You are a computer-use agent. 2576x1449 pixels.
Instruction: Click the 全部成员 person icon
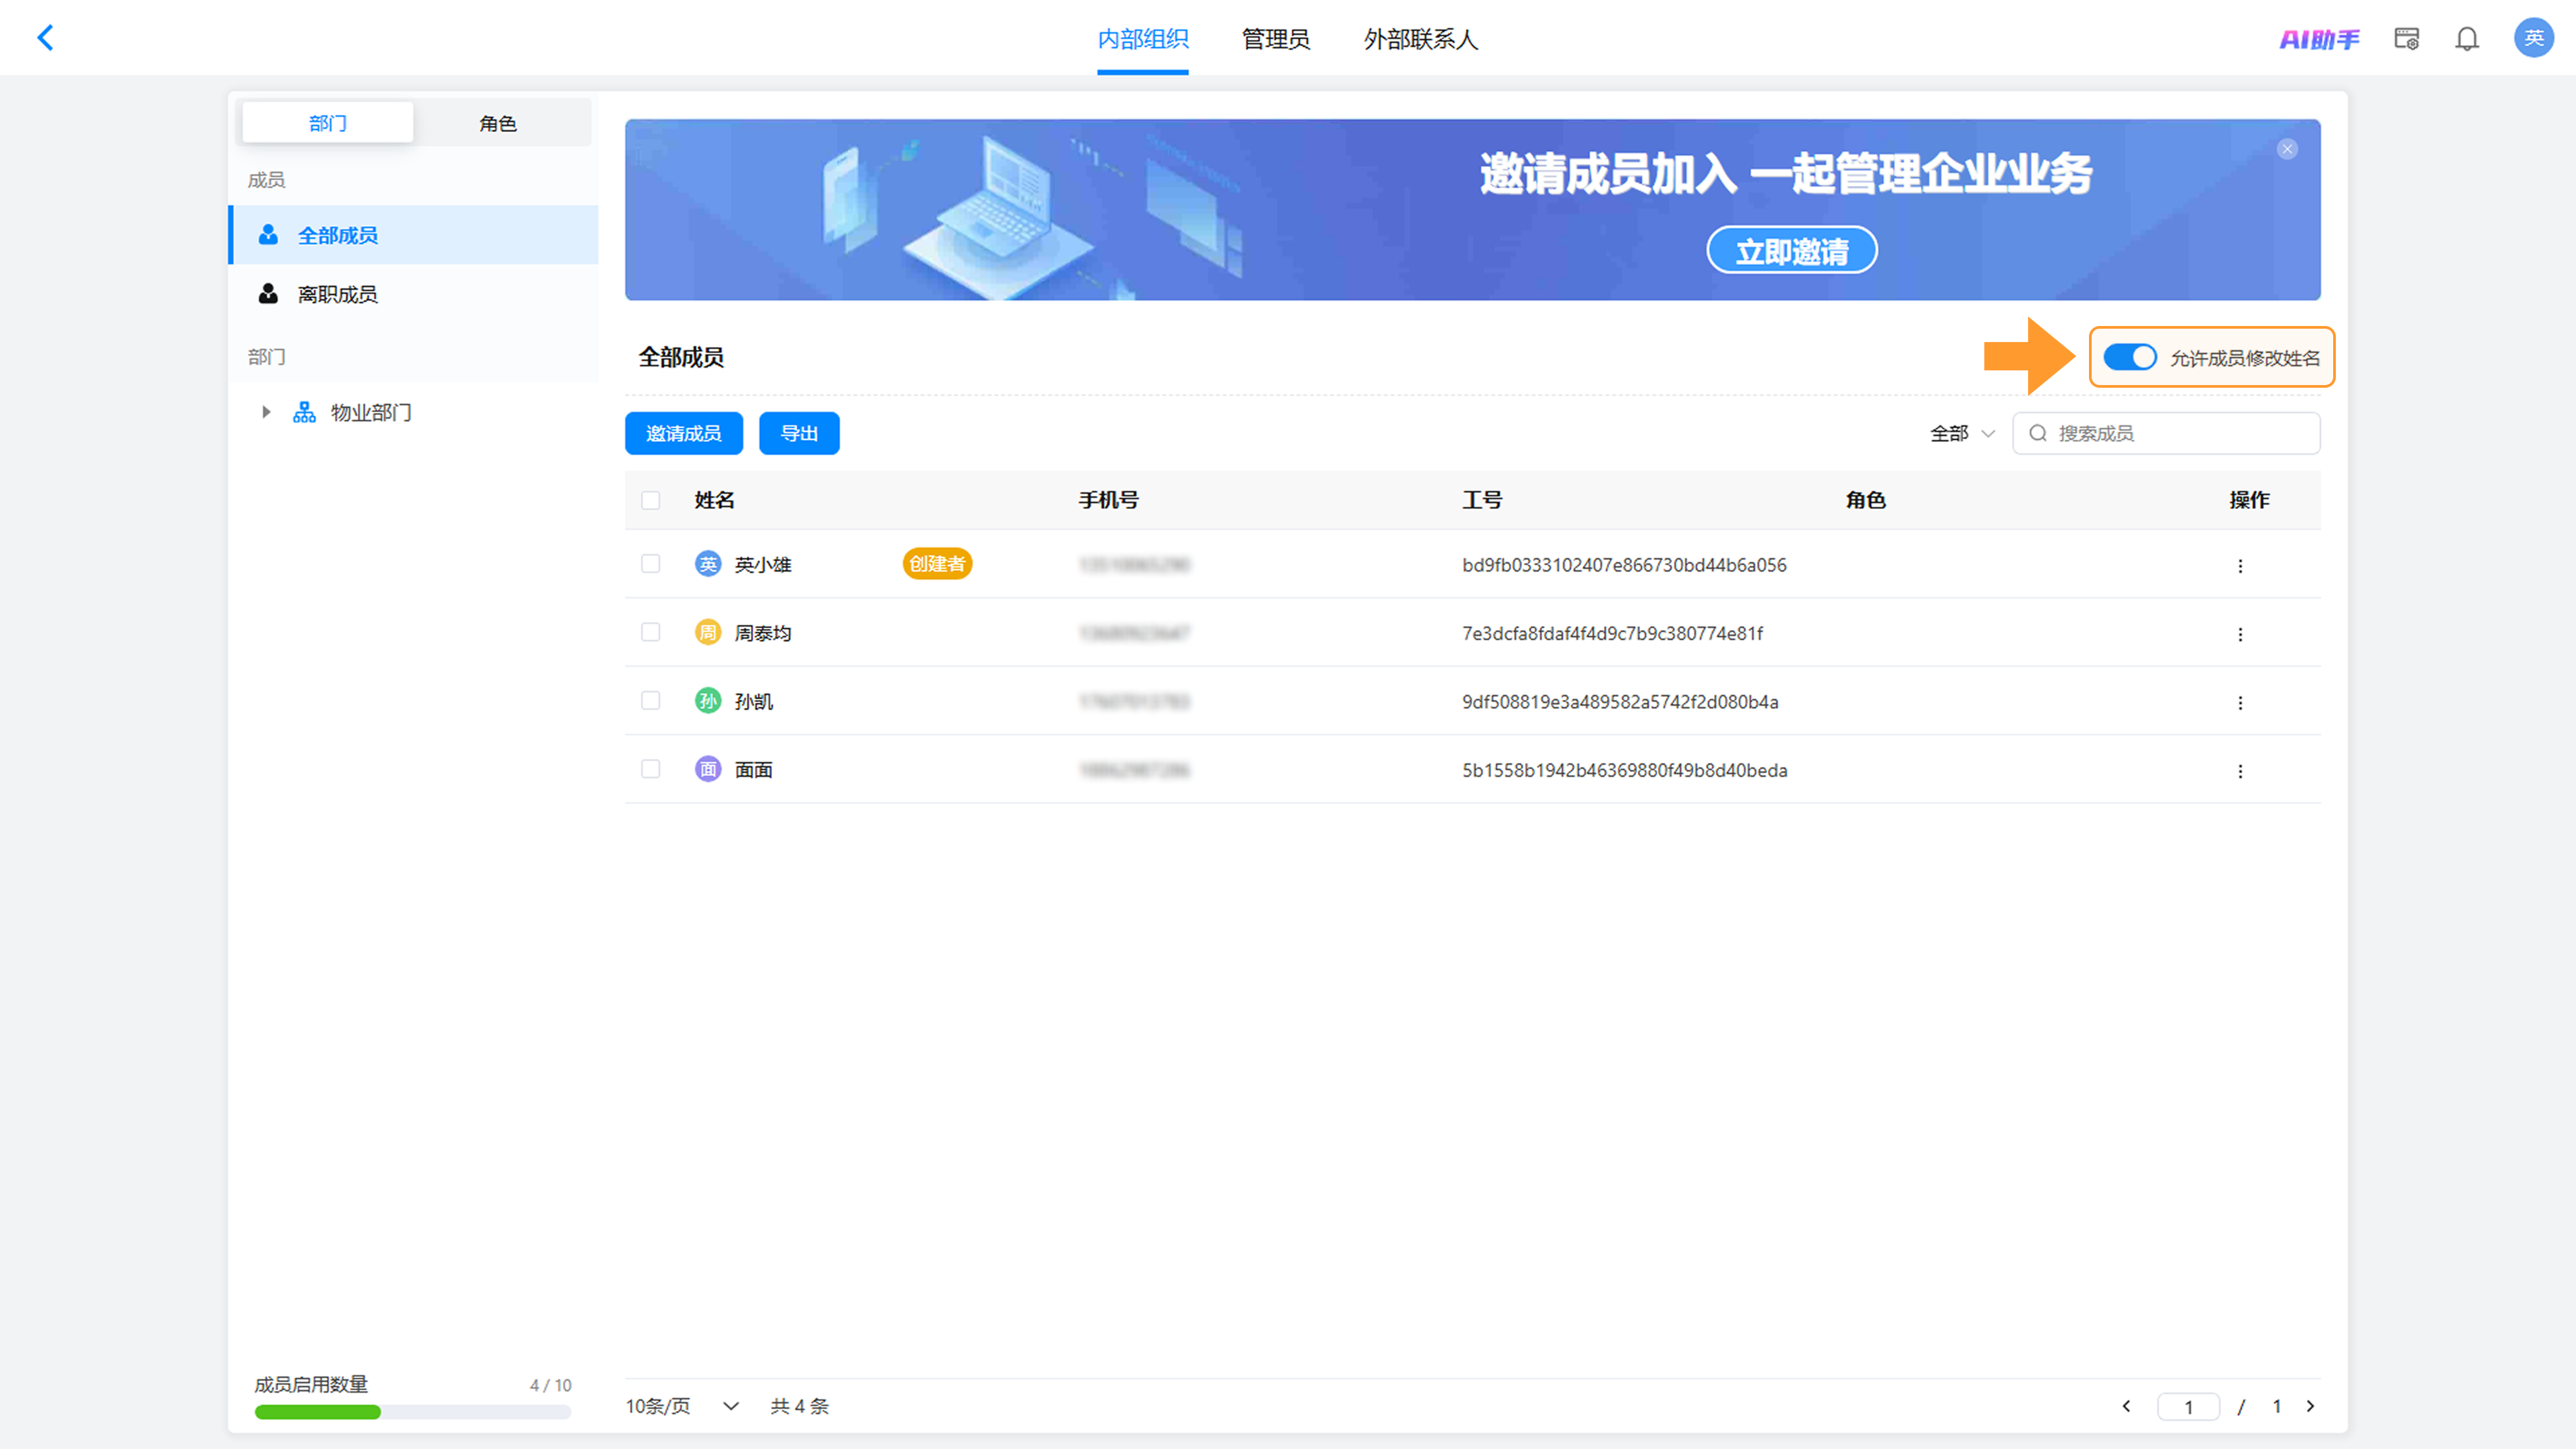click(x=268, y=235)
